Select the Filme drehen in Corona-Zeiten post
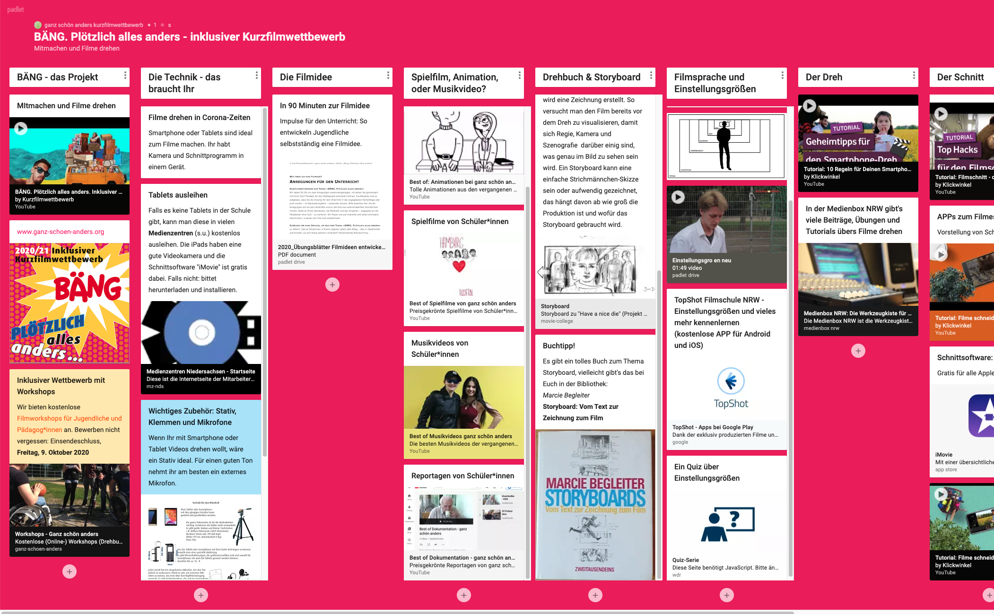 point(201,142)
